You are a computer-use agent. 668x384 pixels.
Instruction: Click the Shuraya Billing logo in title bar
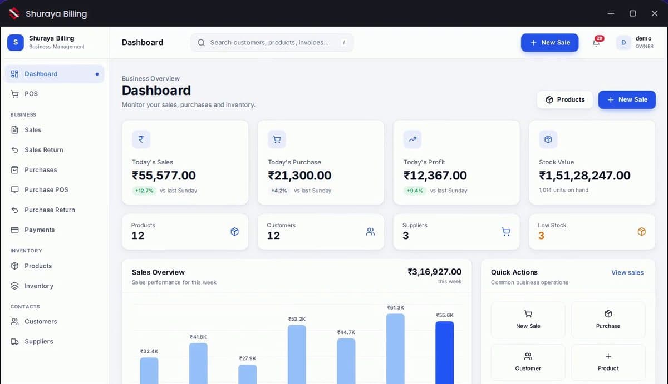(x=14, y=13)
